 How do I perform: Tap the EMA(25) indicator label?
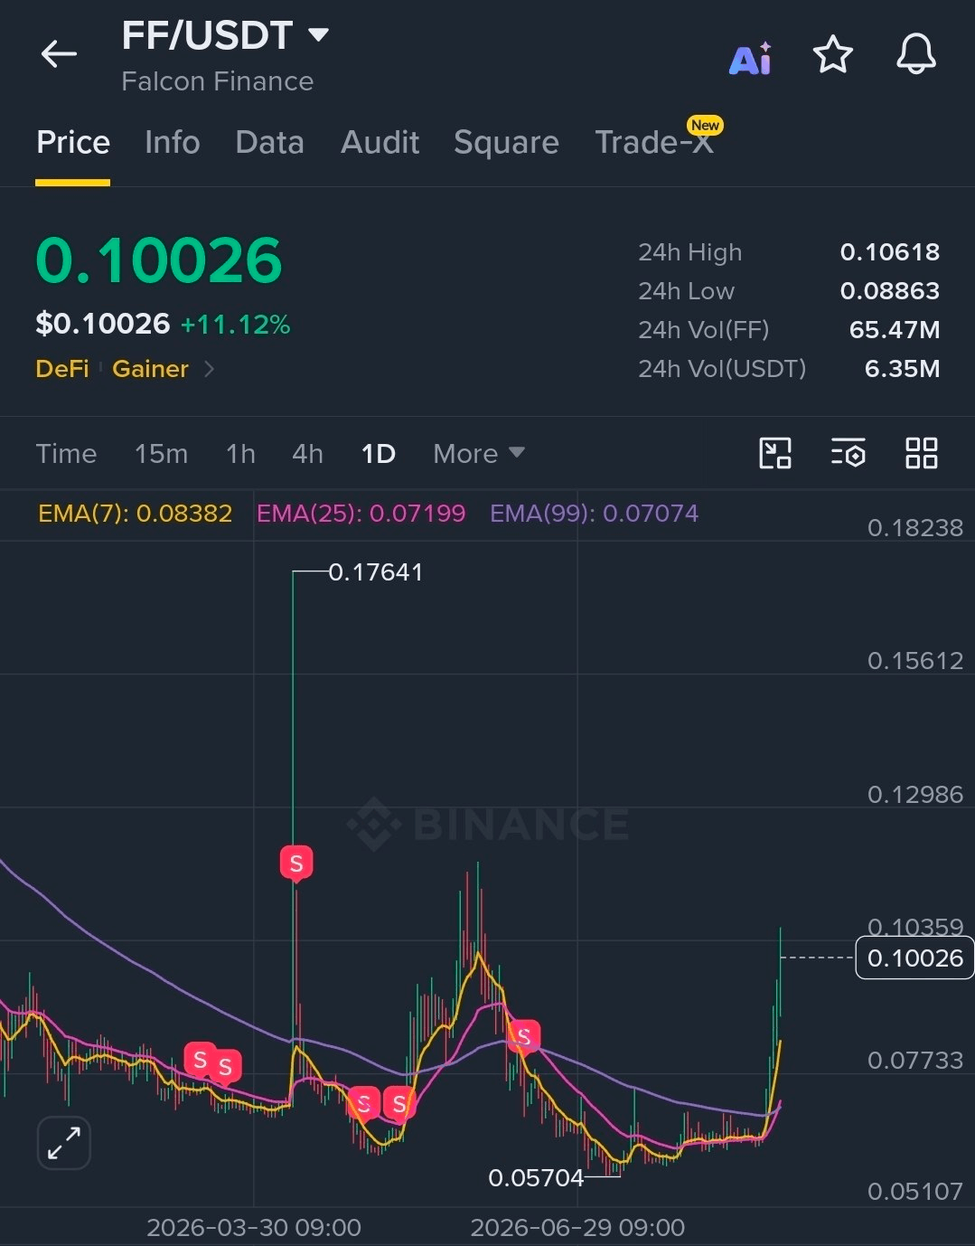[361, 514]
